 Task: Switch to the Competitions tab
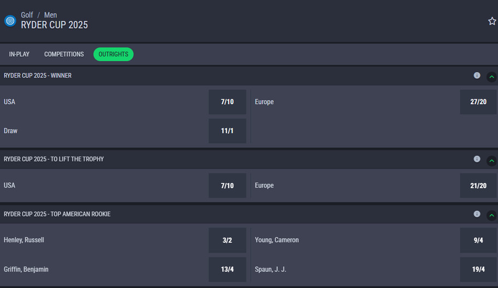64,55
